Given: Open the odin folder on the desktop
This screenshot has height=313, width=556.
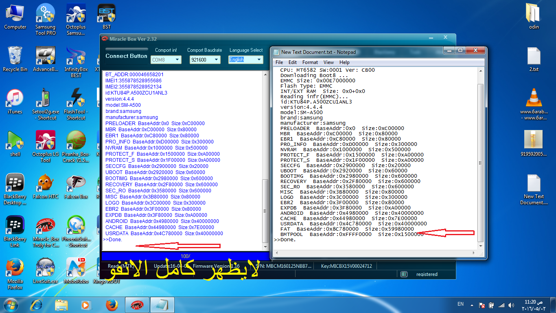Looking at the screenshot, I should [534, 17].
